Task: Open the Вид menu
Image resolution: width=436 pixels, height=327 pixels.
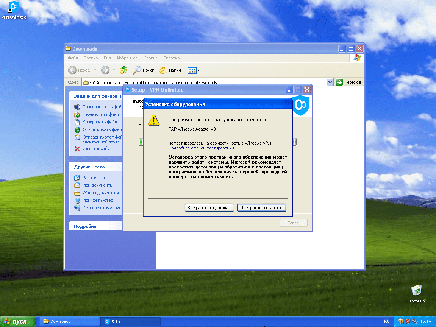Action: 107,58
